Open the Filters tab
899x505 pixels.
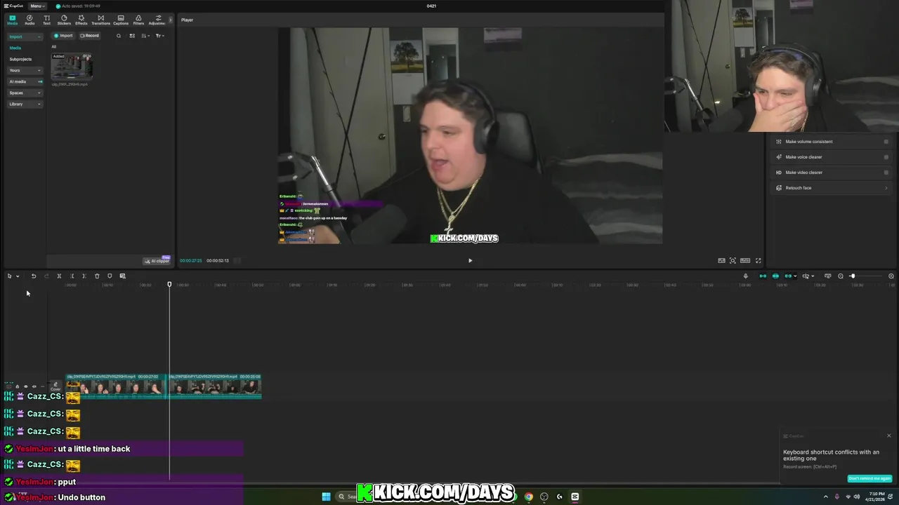(x=138, y=20)
